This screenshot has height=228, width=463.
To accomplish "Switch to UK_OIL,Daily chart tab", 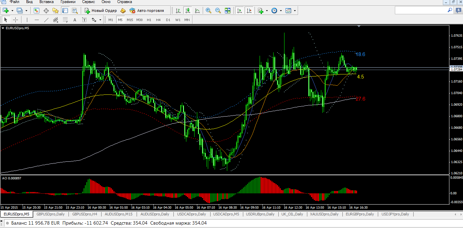I will 292,214.
